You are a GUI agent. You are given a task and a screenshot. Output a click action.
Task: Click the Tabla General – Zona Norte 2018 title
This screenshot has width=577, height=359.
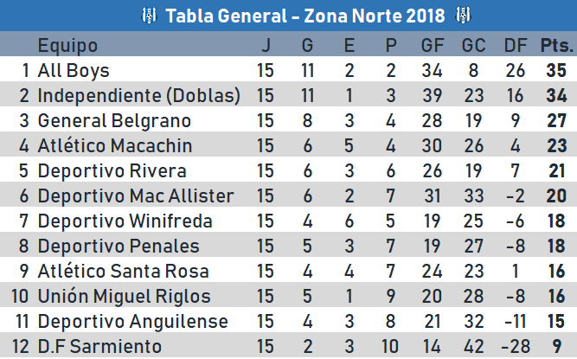(305, 16)
